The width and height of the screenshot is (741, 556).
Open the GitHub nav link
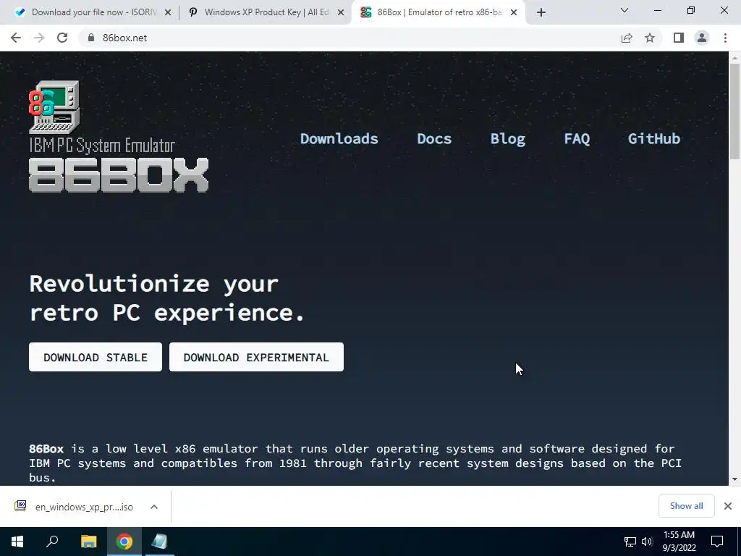pyautogui.click(x=654, y=139)
